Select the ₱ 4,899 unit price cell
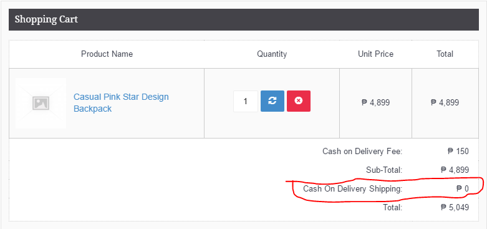 [375, 102]
